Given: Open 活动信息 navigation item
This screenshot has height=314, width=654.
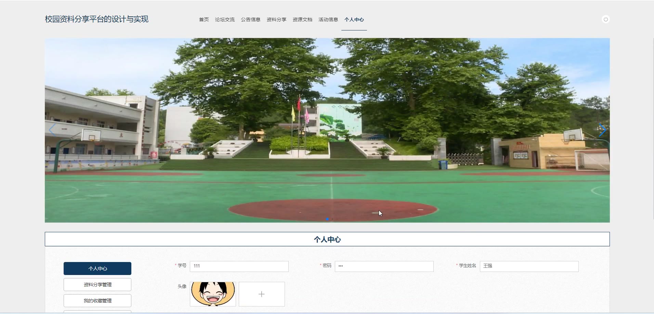Looking at the screenshot, I should click(x=328, y=19).
